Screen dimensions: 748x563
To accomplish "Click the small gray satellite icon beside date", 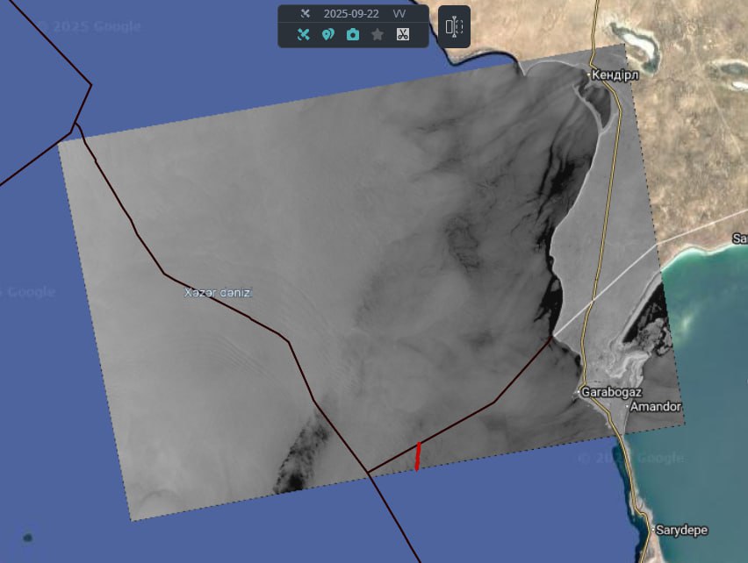I will coord(305,14).
